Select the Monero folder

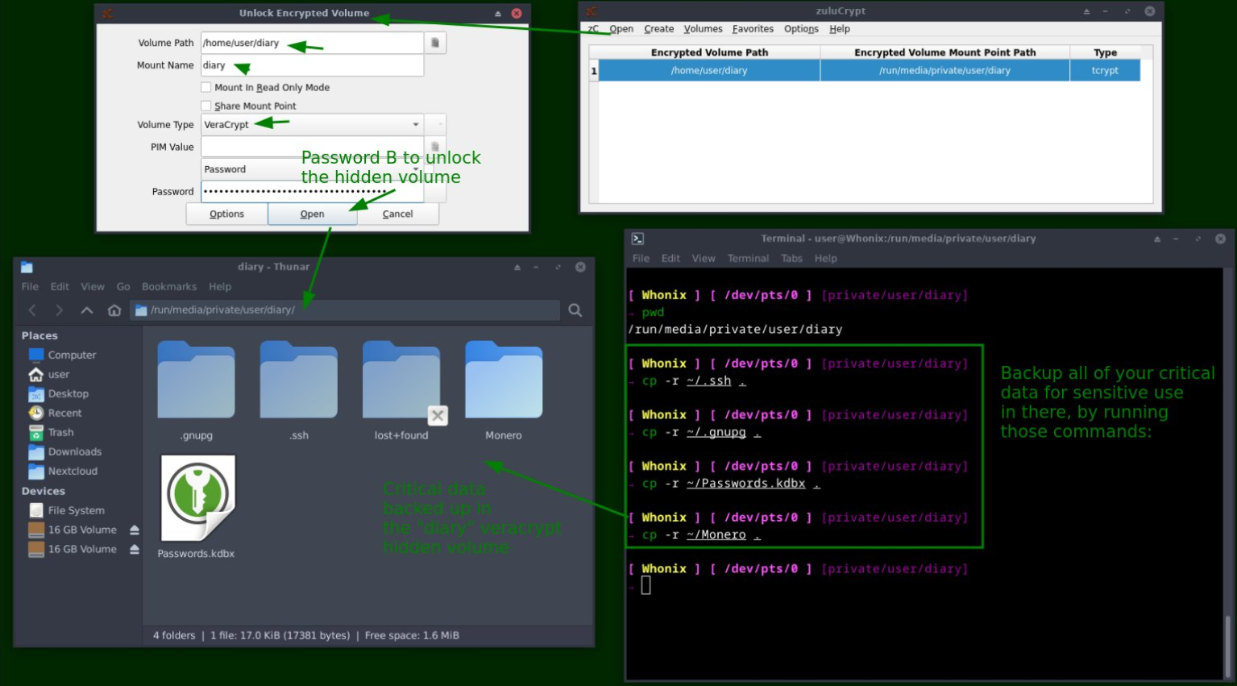[504, 391]
